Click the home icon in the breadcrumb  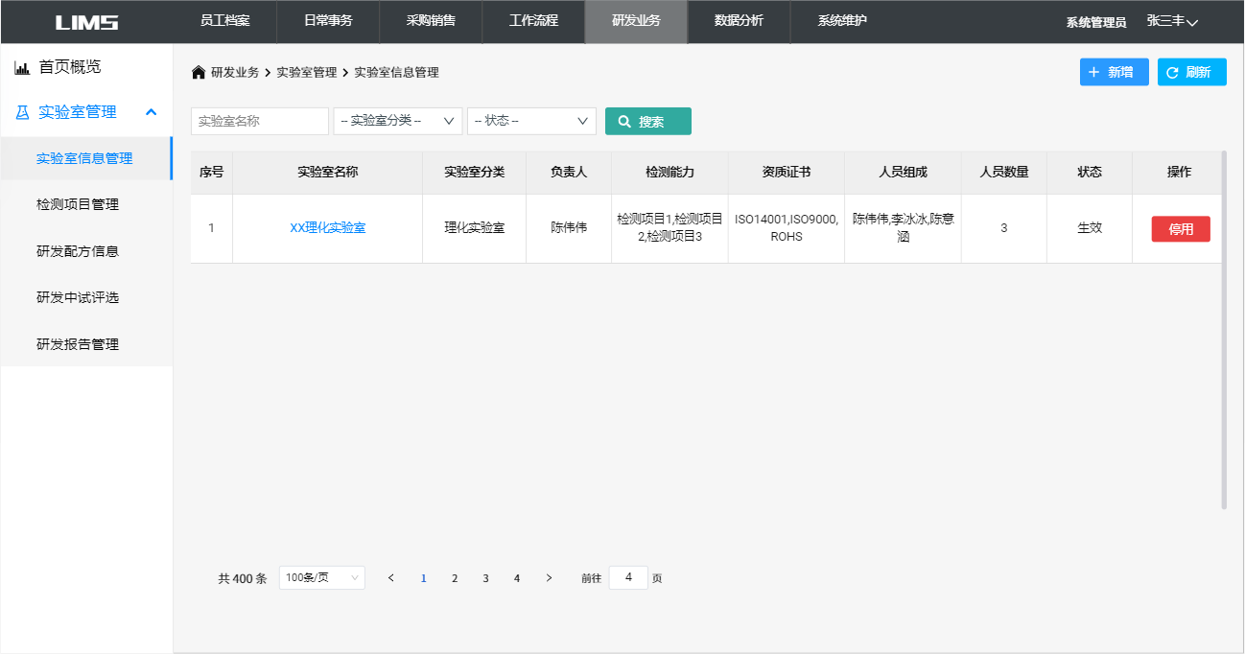[x=199, y=73]
